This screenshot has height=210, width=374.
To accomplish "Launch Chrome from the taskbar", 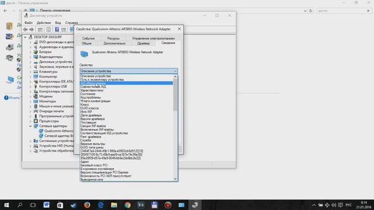I will pos(127,205).
